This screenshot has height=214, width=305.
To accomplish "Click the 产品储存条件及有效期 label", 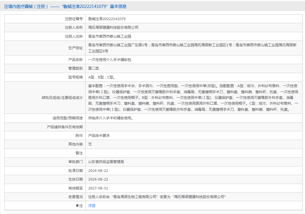I will [x=65, y=127].
